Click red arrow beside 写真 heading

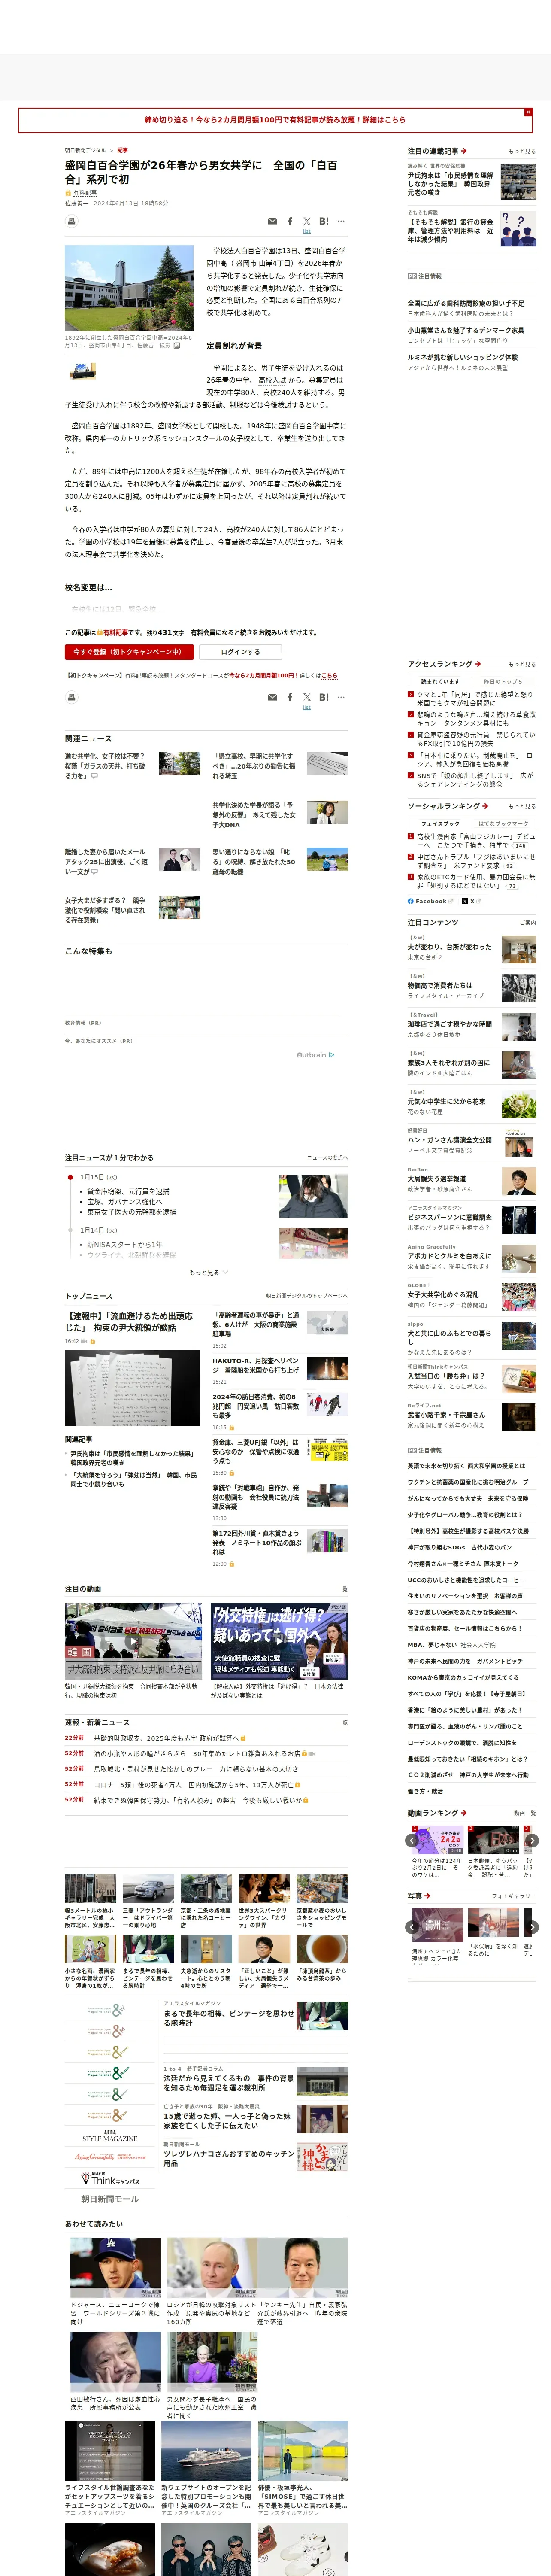(x=427, y=1895)
